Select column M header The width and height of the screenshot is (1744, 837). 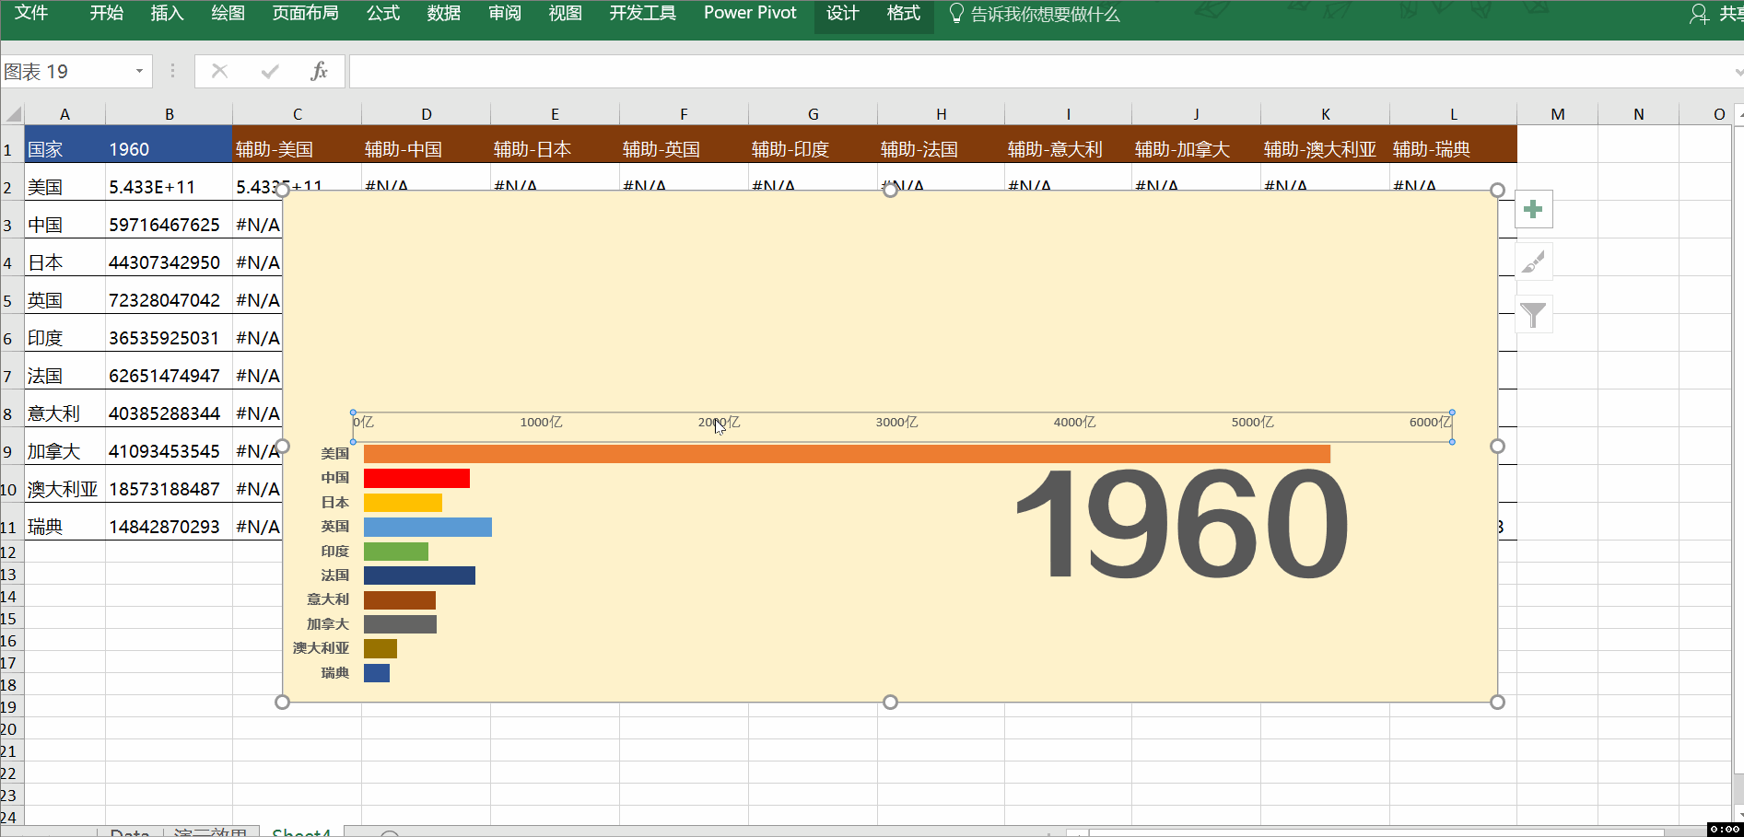point(1557,114)
